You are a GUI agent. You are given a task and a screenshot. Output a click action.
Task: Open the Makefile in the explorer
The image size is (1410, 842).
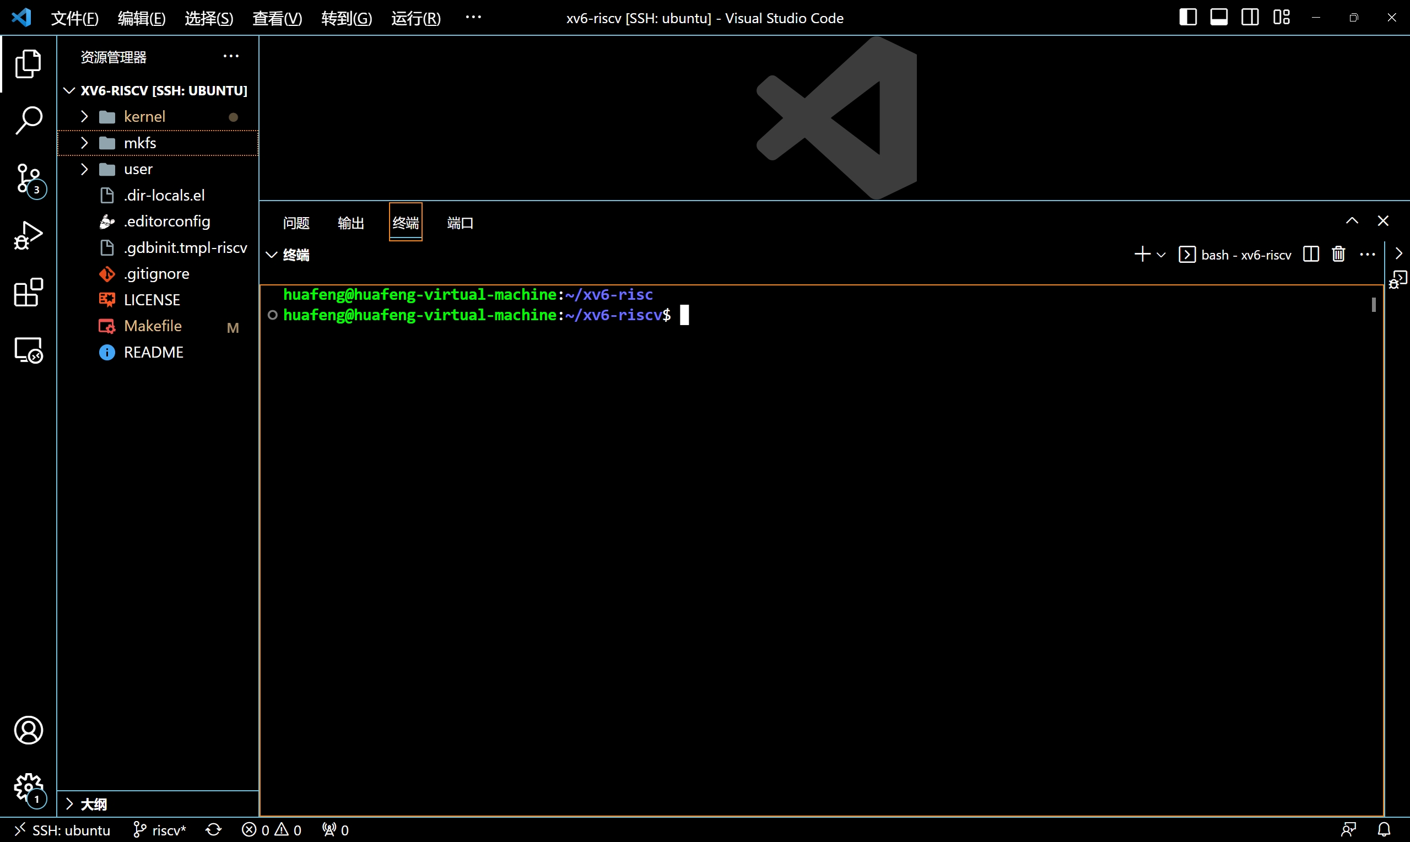pos(153,326)
